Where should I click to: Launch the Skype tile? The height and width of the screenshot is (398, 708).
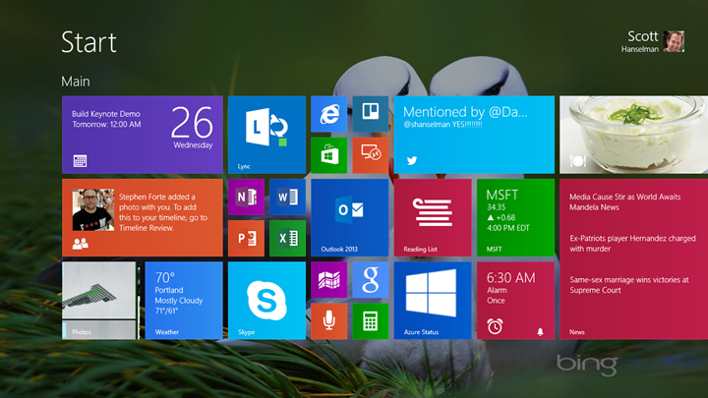pyautogui.click(x=266, y=300)
